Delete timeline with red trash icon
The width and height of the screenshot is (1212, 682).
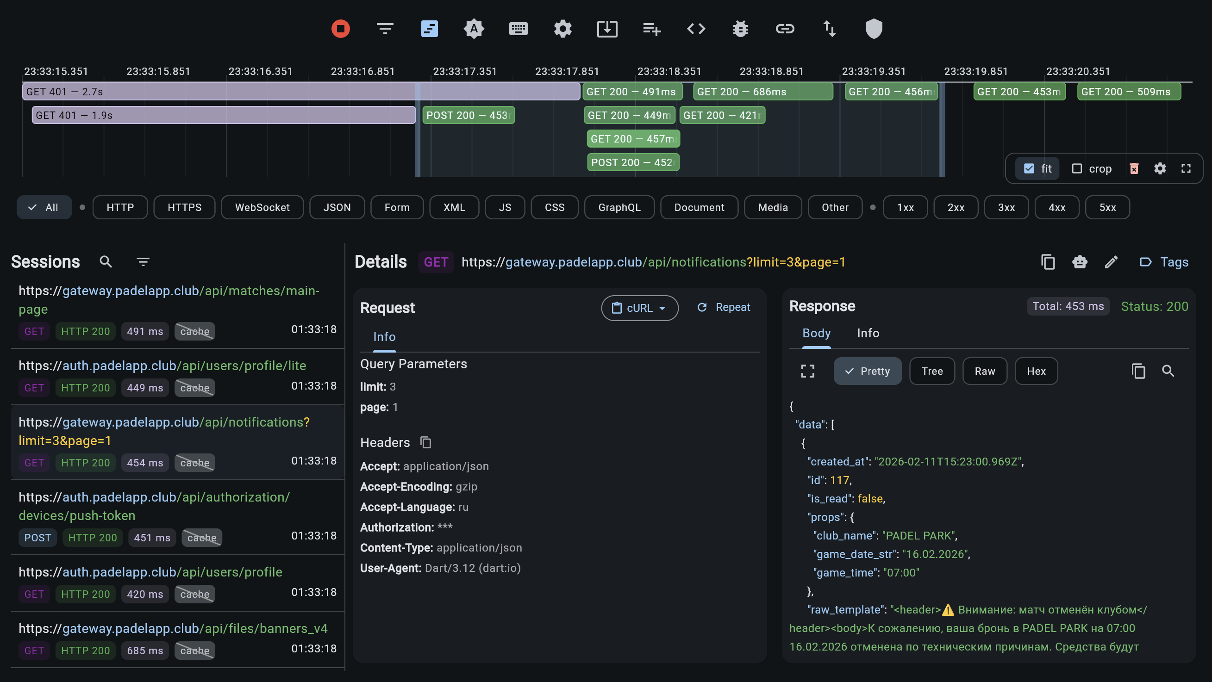[x=1134, y=169]
